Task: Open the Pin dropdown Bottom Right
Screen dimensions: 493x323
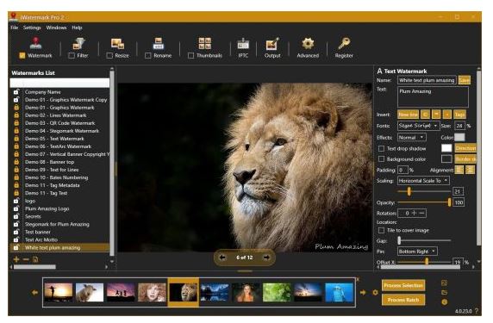Action: (x=417, y=251)
